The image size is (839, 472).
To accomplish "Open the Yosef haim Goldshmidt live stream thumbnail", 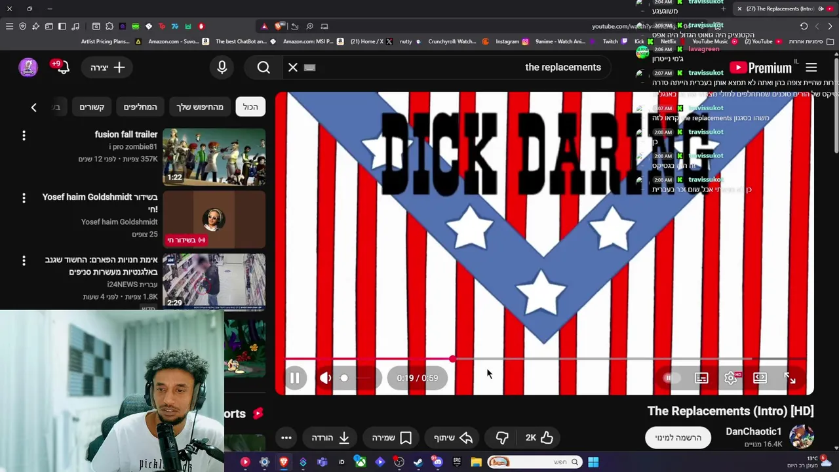I will (x=214, y=219).
